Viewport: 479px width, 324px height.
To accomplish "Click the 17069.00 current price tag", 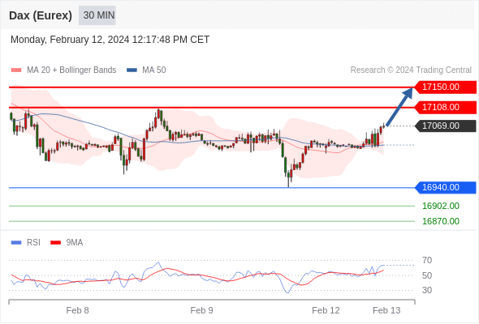I will [x=446, y=126].
